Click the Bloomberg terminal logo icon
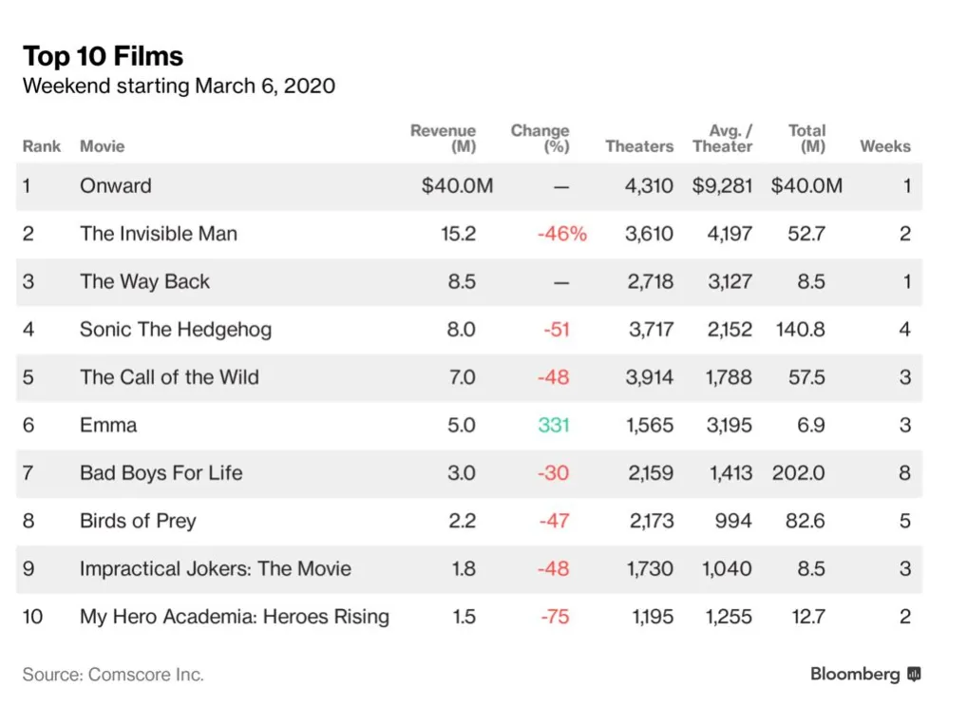This screenshot has height=726, width=967. click(x=914, y=674)
